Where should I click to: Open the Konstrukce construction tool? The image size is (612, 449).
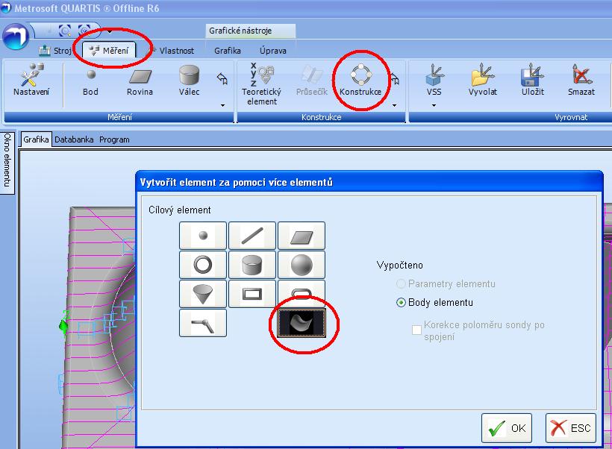click(x=360, y=81)
